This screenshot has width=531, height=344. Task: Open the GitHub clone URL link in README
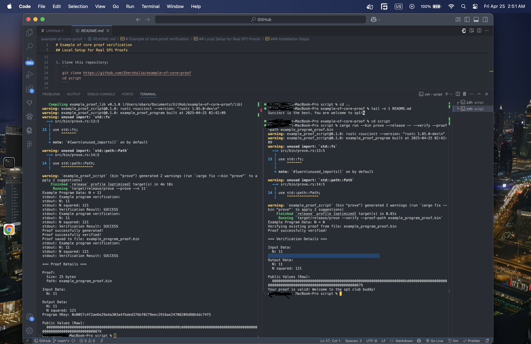pos(137,72)
